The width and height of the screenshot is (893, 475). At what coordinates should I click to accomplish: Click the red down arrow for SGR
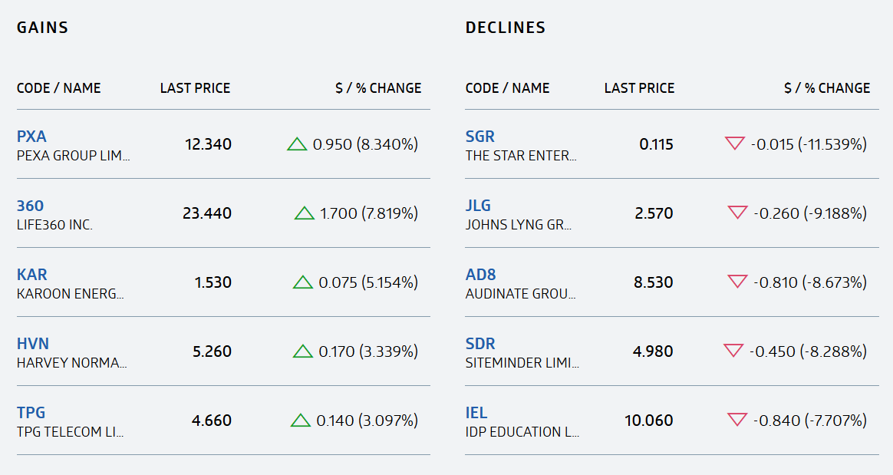coord(735,143)
